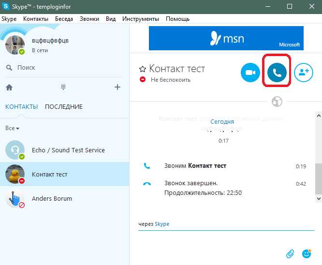Open the Помощь menu
The image size is (322, 265).
click(177, 19)
